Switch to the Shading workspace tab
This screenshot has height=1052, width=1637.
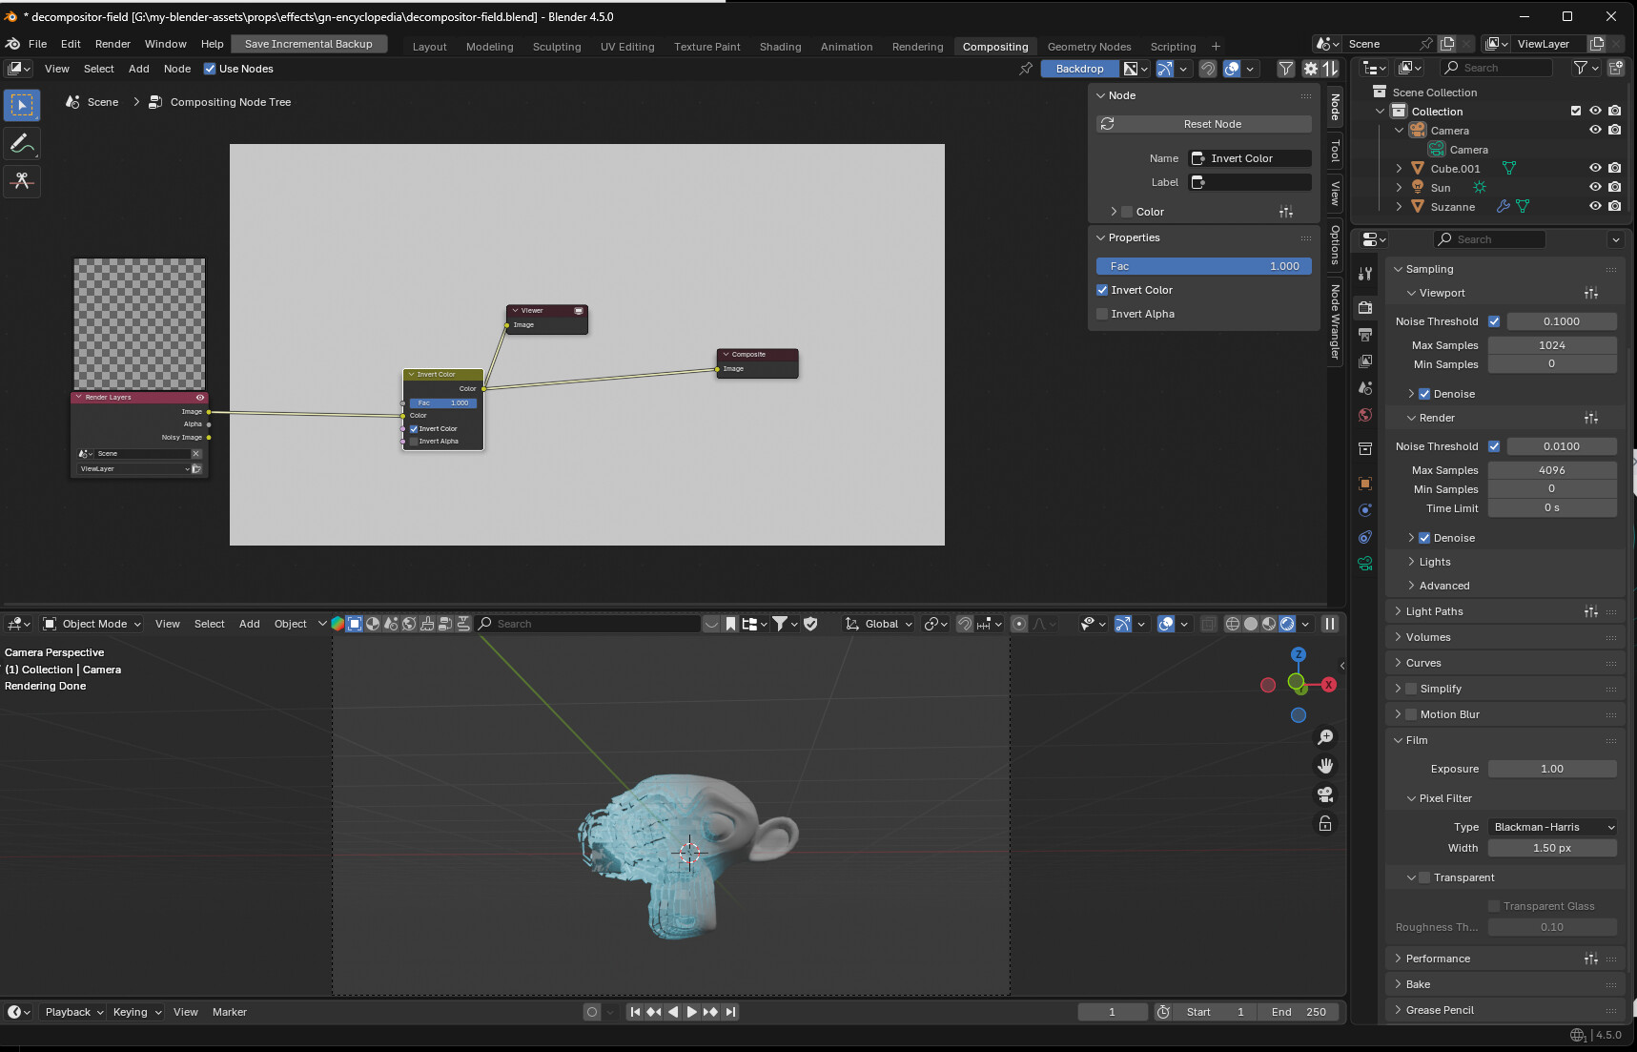coord(780,46)
